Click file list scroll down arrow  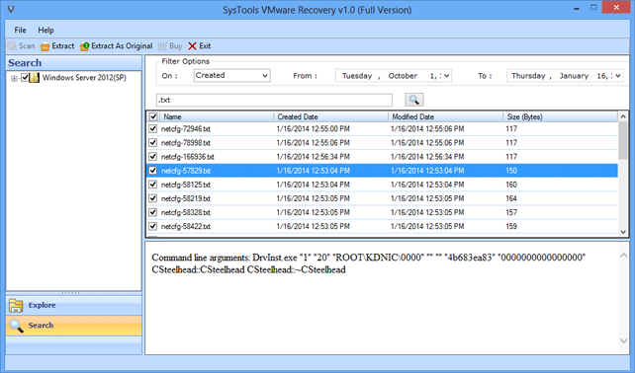pyautogui.click(x=623, y=232)
